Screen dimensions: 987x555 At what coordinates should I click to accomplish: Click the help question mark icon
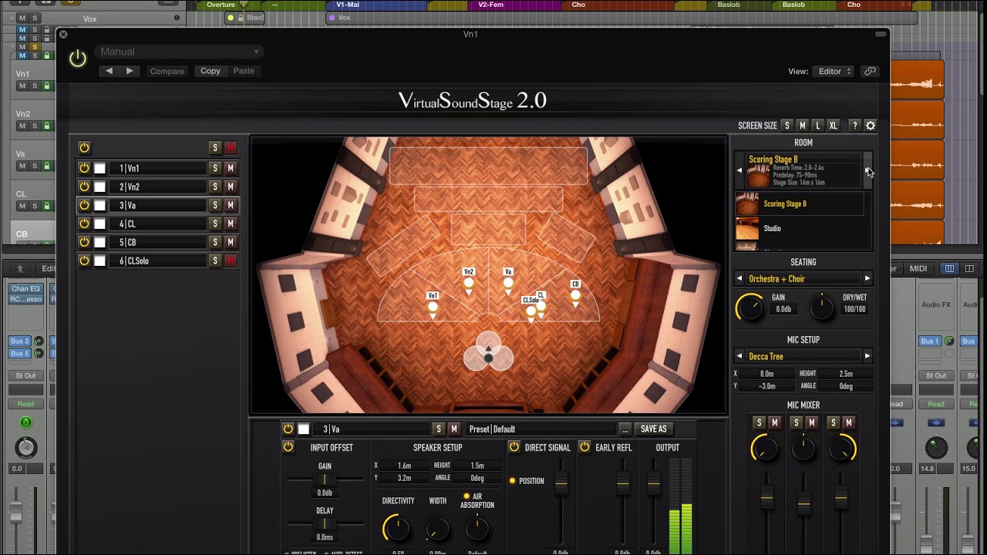(854, 126)
